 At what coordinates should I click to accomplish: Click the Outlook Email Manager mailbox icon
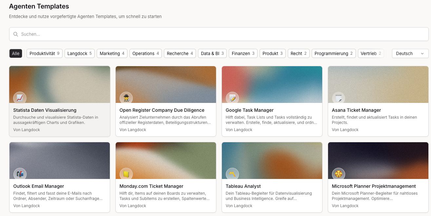20,174
